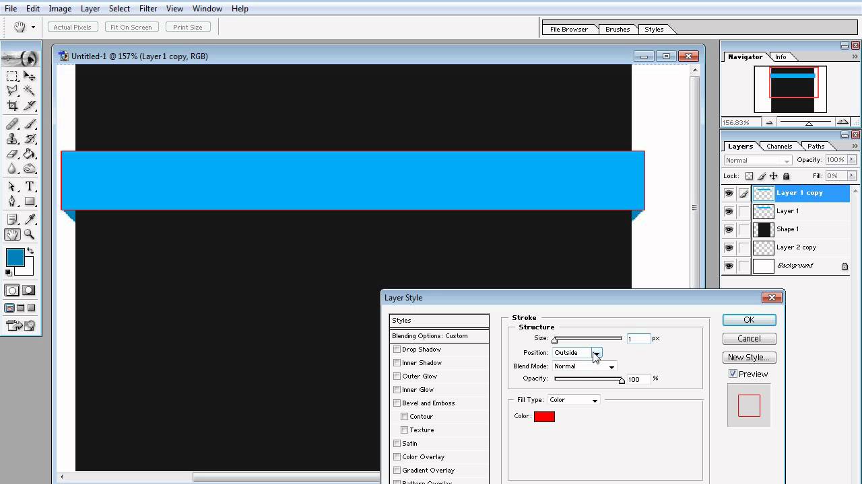
Task: Open the Image menu
Action: [60, 9]
